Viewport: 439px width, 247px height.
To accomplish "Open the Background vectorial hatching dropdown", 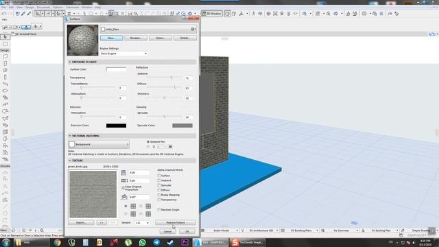I will point(99,144).
